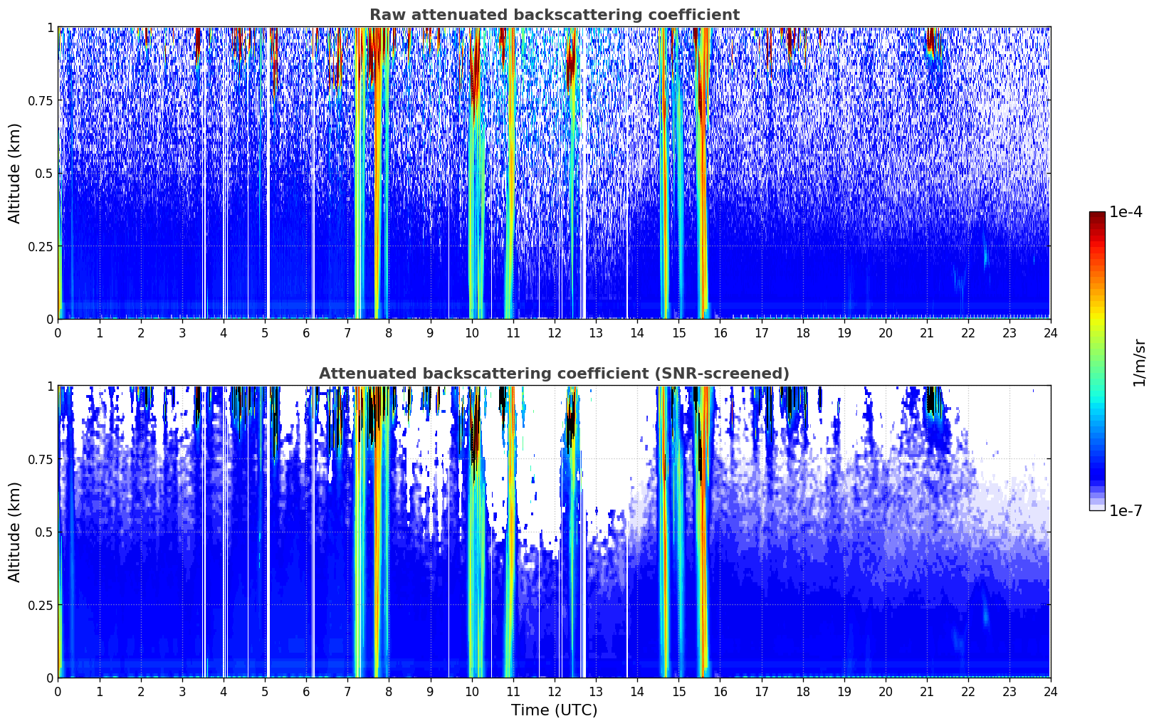Click altitude tick "0.25" on the SNR-screened plot
Image resolution: width=1154 pixels, height=726 pixels.
click(40, 605)
